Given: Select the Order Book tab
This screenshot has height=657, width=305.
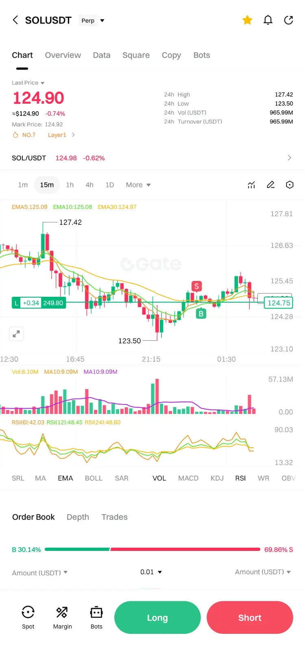Looking at the screenshot, I should coord(33,517).
